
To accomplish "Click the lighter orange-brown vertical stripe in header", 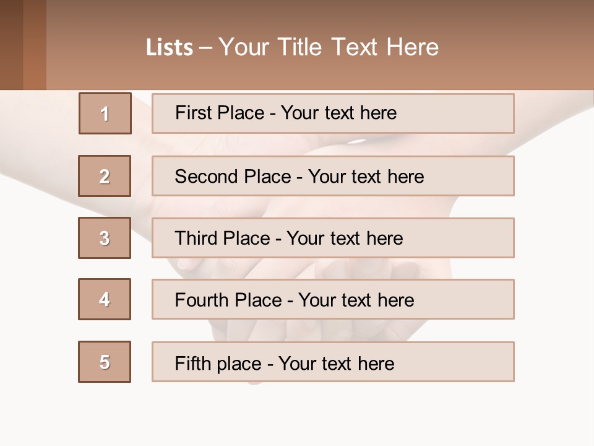I will [35, 43].
